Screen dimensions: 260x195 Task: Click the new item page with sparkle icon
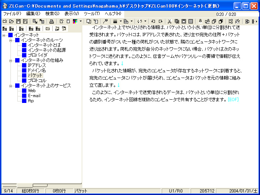click(61, 21)
